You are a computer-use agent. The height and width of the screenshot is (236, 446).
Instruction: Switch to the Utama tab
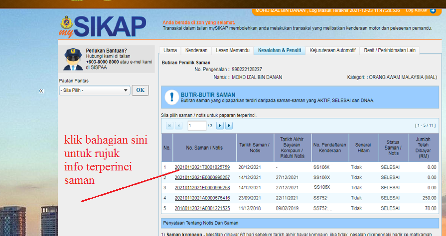pyautogui.click(x=170, y=51)
